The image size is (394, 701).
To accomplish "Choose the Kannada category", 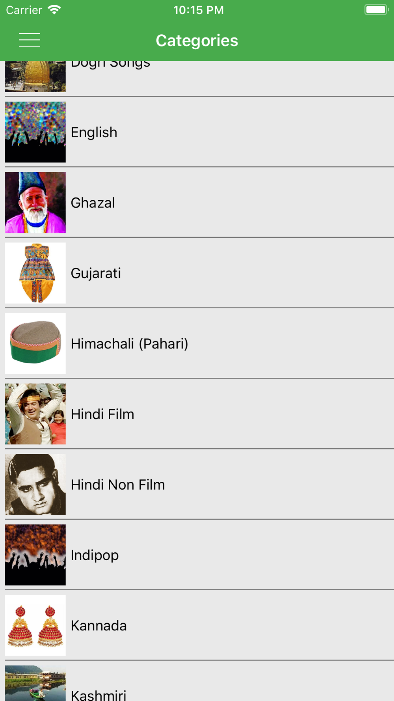I will (x=98, y=626).
